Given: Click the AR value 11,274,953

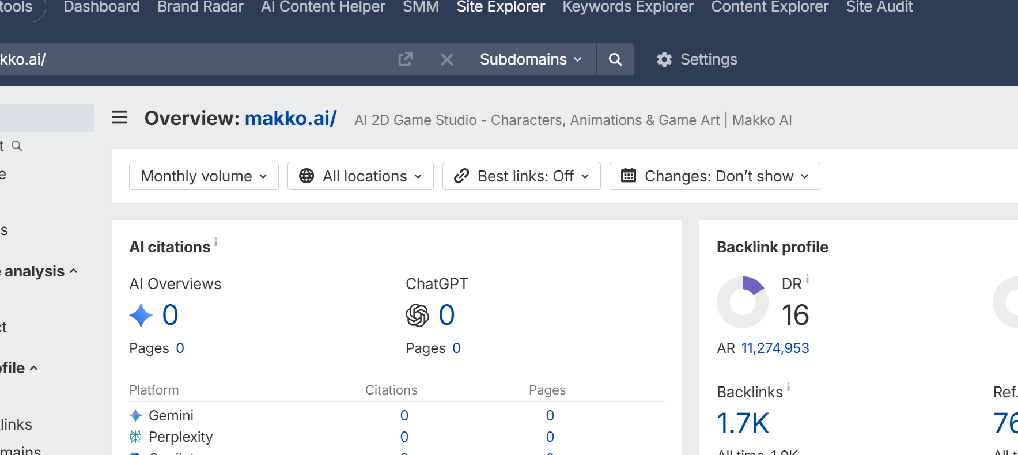Looking at the screenshot, I should click(775, 348).
